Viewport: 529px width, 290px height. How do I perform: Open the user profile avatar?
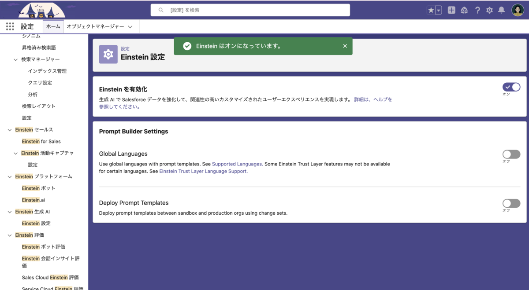pos(518,10)
